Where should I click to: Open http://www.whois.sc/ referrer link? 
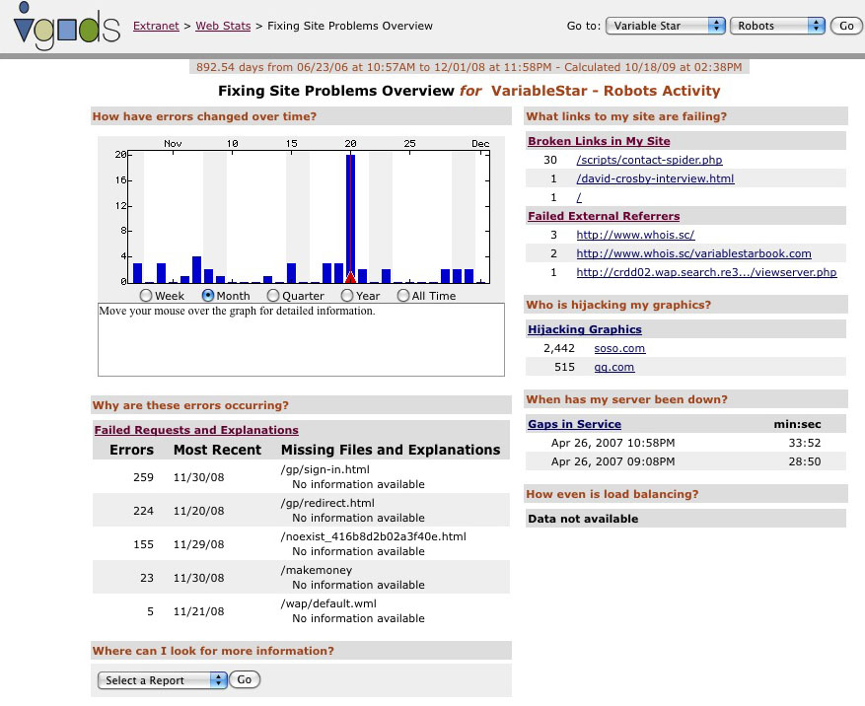point(635,235)
